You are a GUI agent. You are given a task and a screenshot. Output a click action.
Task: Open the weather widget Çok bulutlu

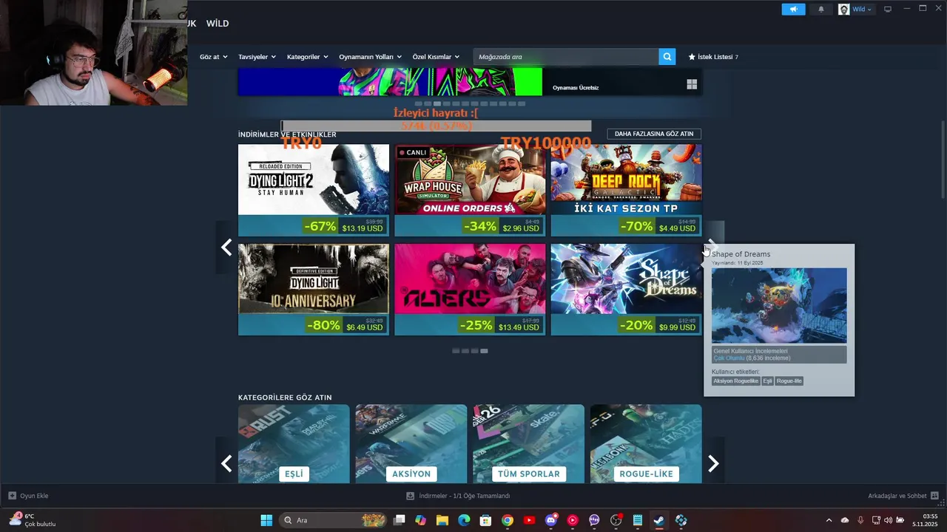point(33,520)
